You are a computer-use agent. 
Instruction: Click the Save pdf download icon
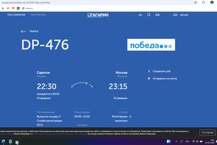(149, 71)
